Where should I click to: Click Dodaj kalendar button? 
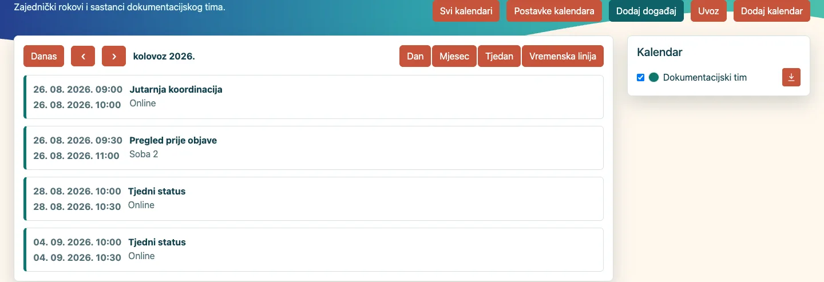pyautogui.click(x=772, y=11)
